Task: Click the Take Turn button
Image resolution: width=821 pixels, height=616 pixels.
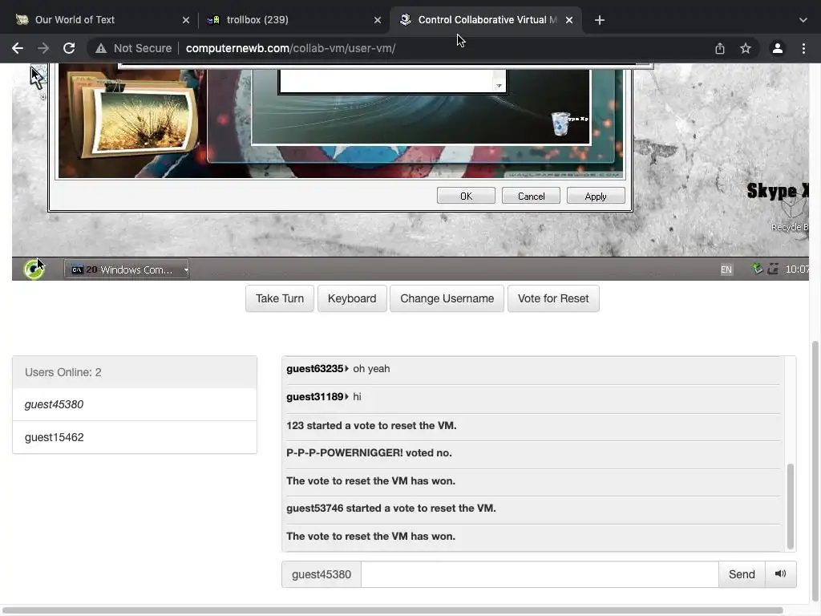Action: (280, 298)
